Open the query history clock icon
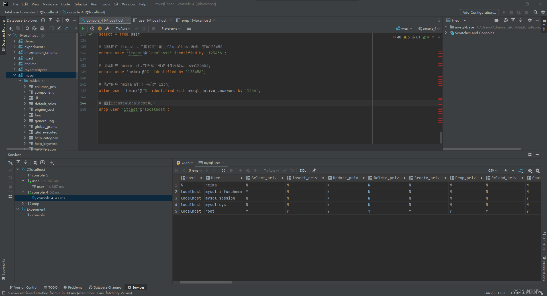The width and height of the screenshot is (547, 296). pyautogui.click(x=92, y=28)
